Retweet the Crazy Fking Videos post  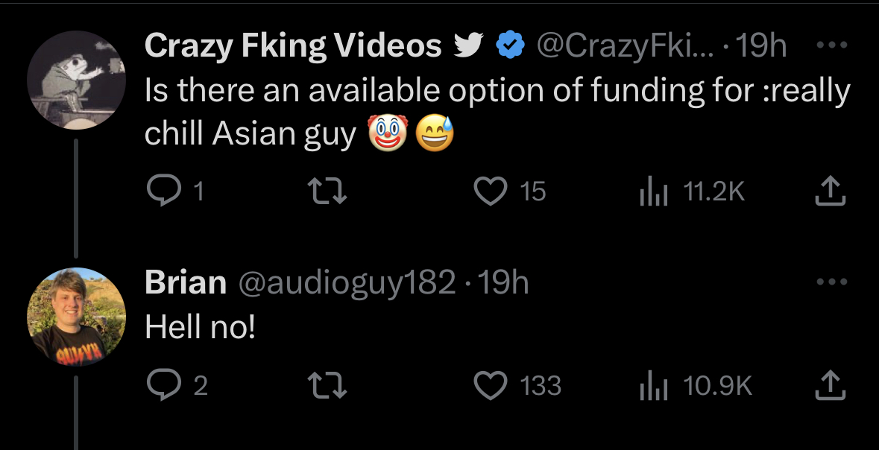pos(328,191)
